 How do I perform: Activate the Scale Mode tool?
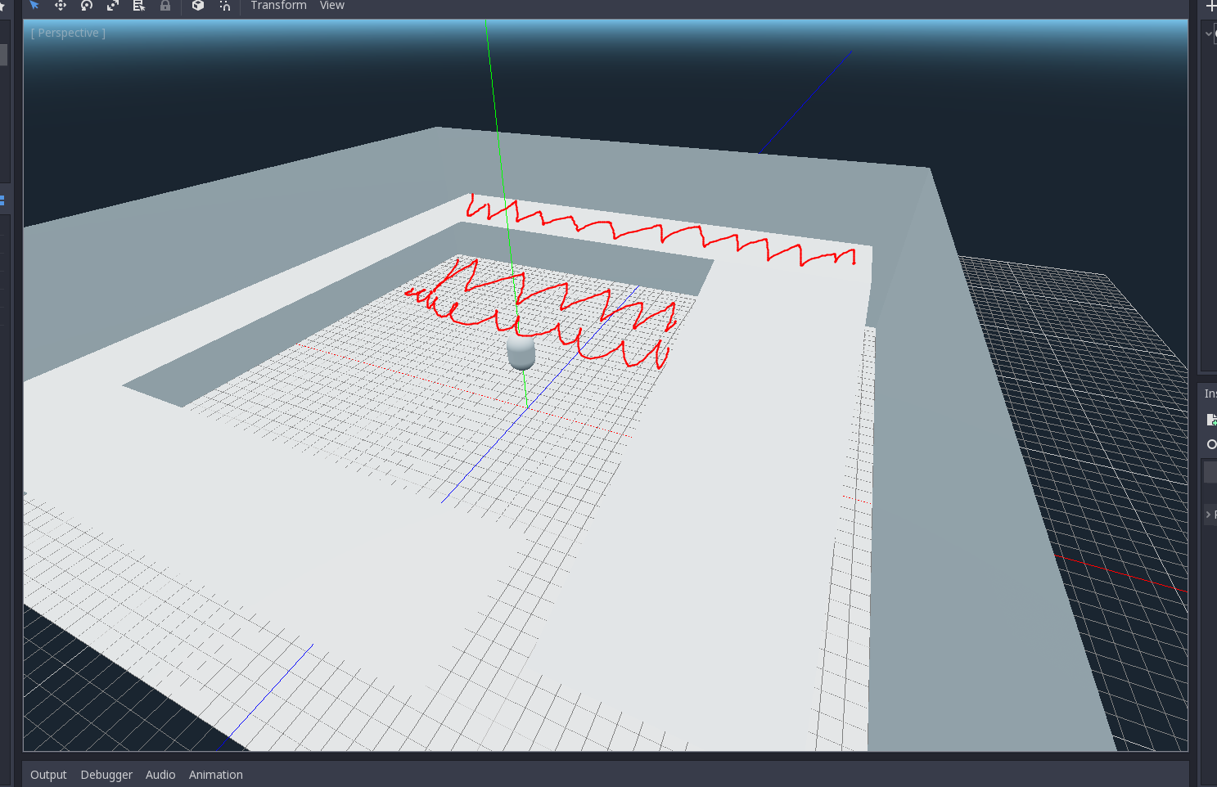point(113,6)
